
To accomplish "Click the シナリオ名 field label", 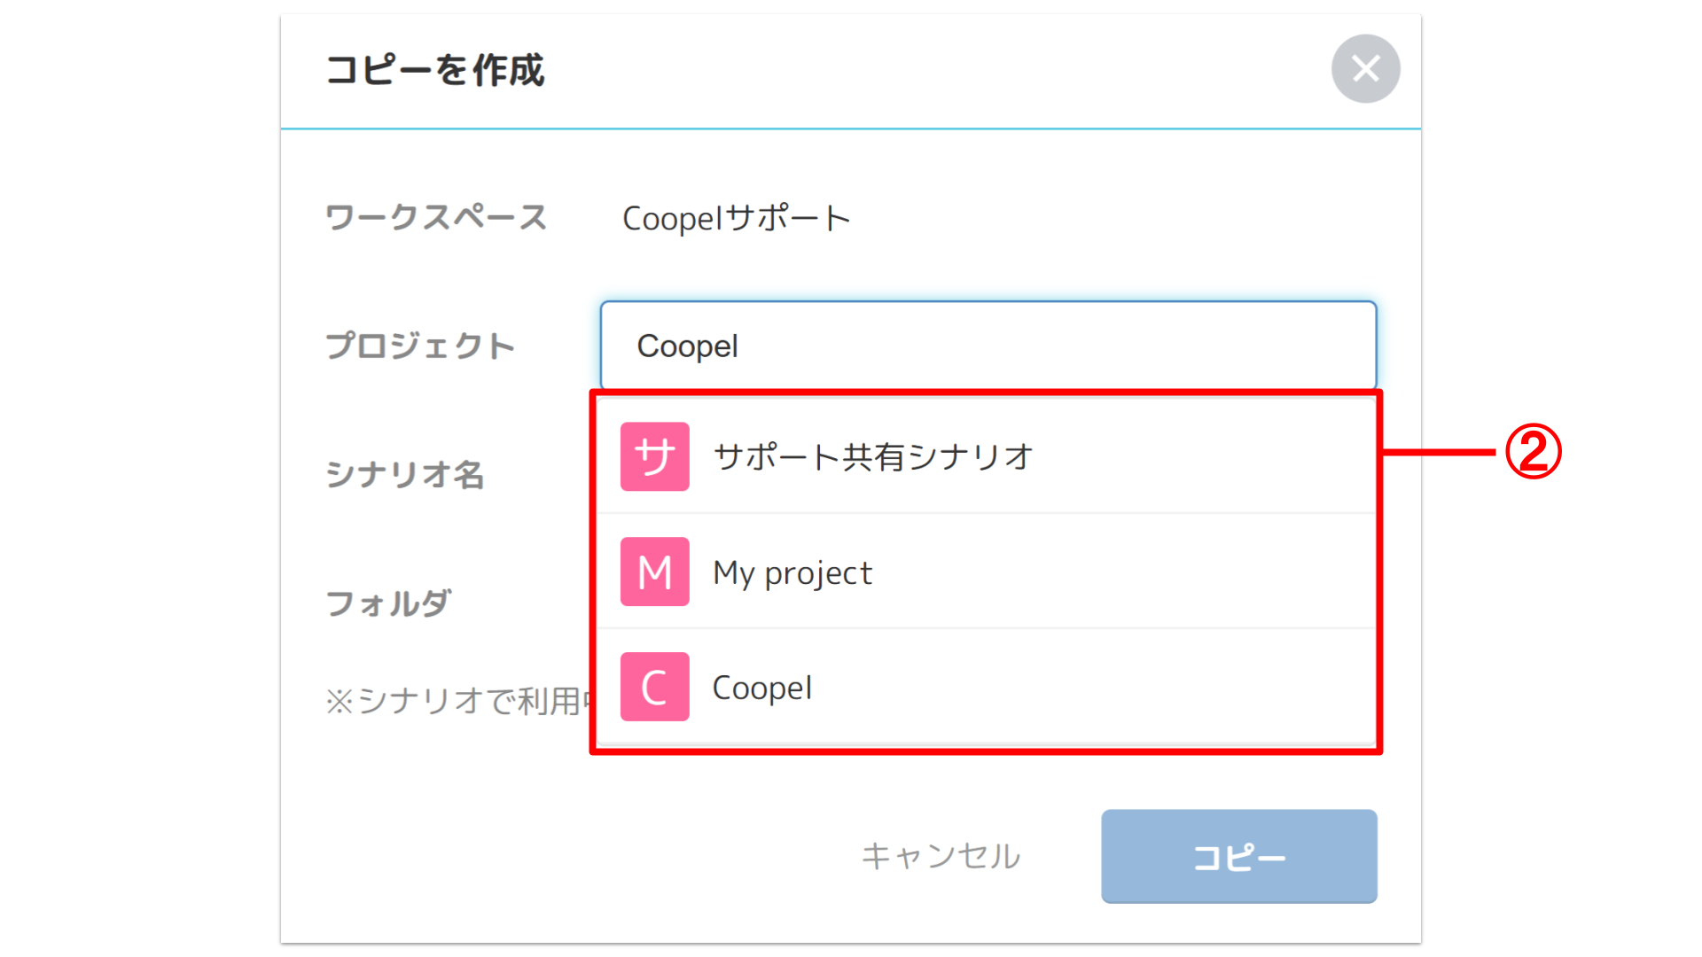I will tap(405, 474).
